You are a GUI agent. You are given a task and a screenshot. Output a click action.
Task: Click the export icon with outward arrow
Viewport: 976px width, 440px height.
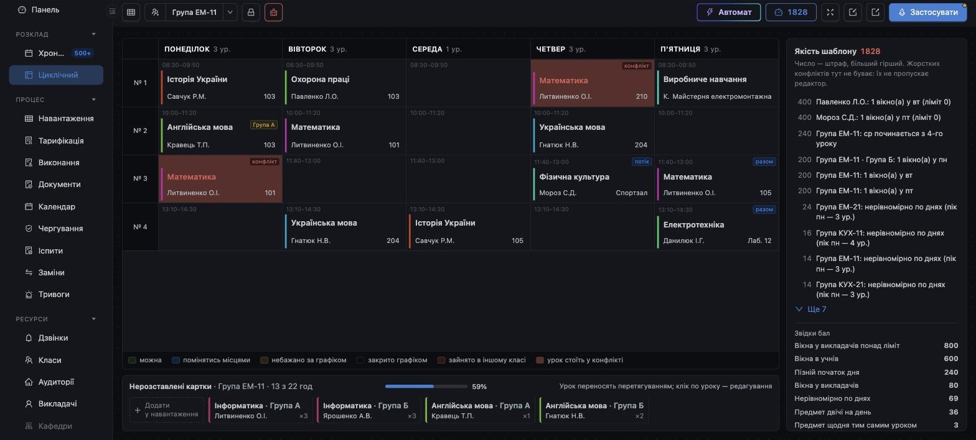tap(875, 12)
